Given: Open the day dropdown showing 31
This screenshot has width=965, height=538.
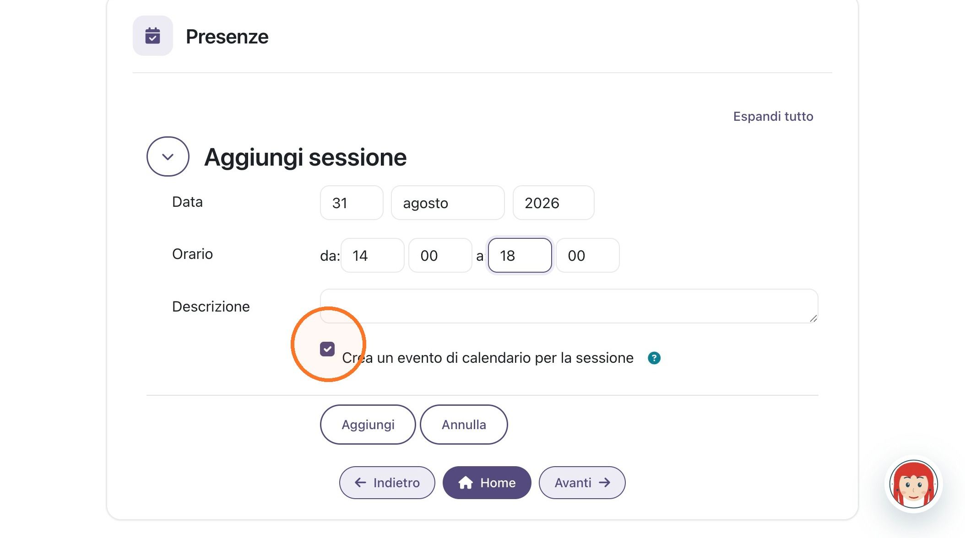Looking at the screenshot, I should (352, 203).
